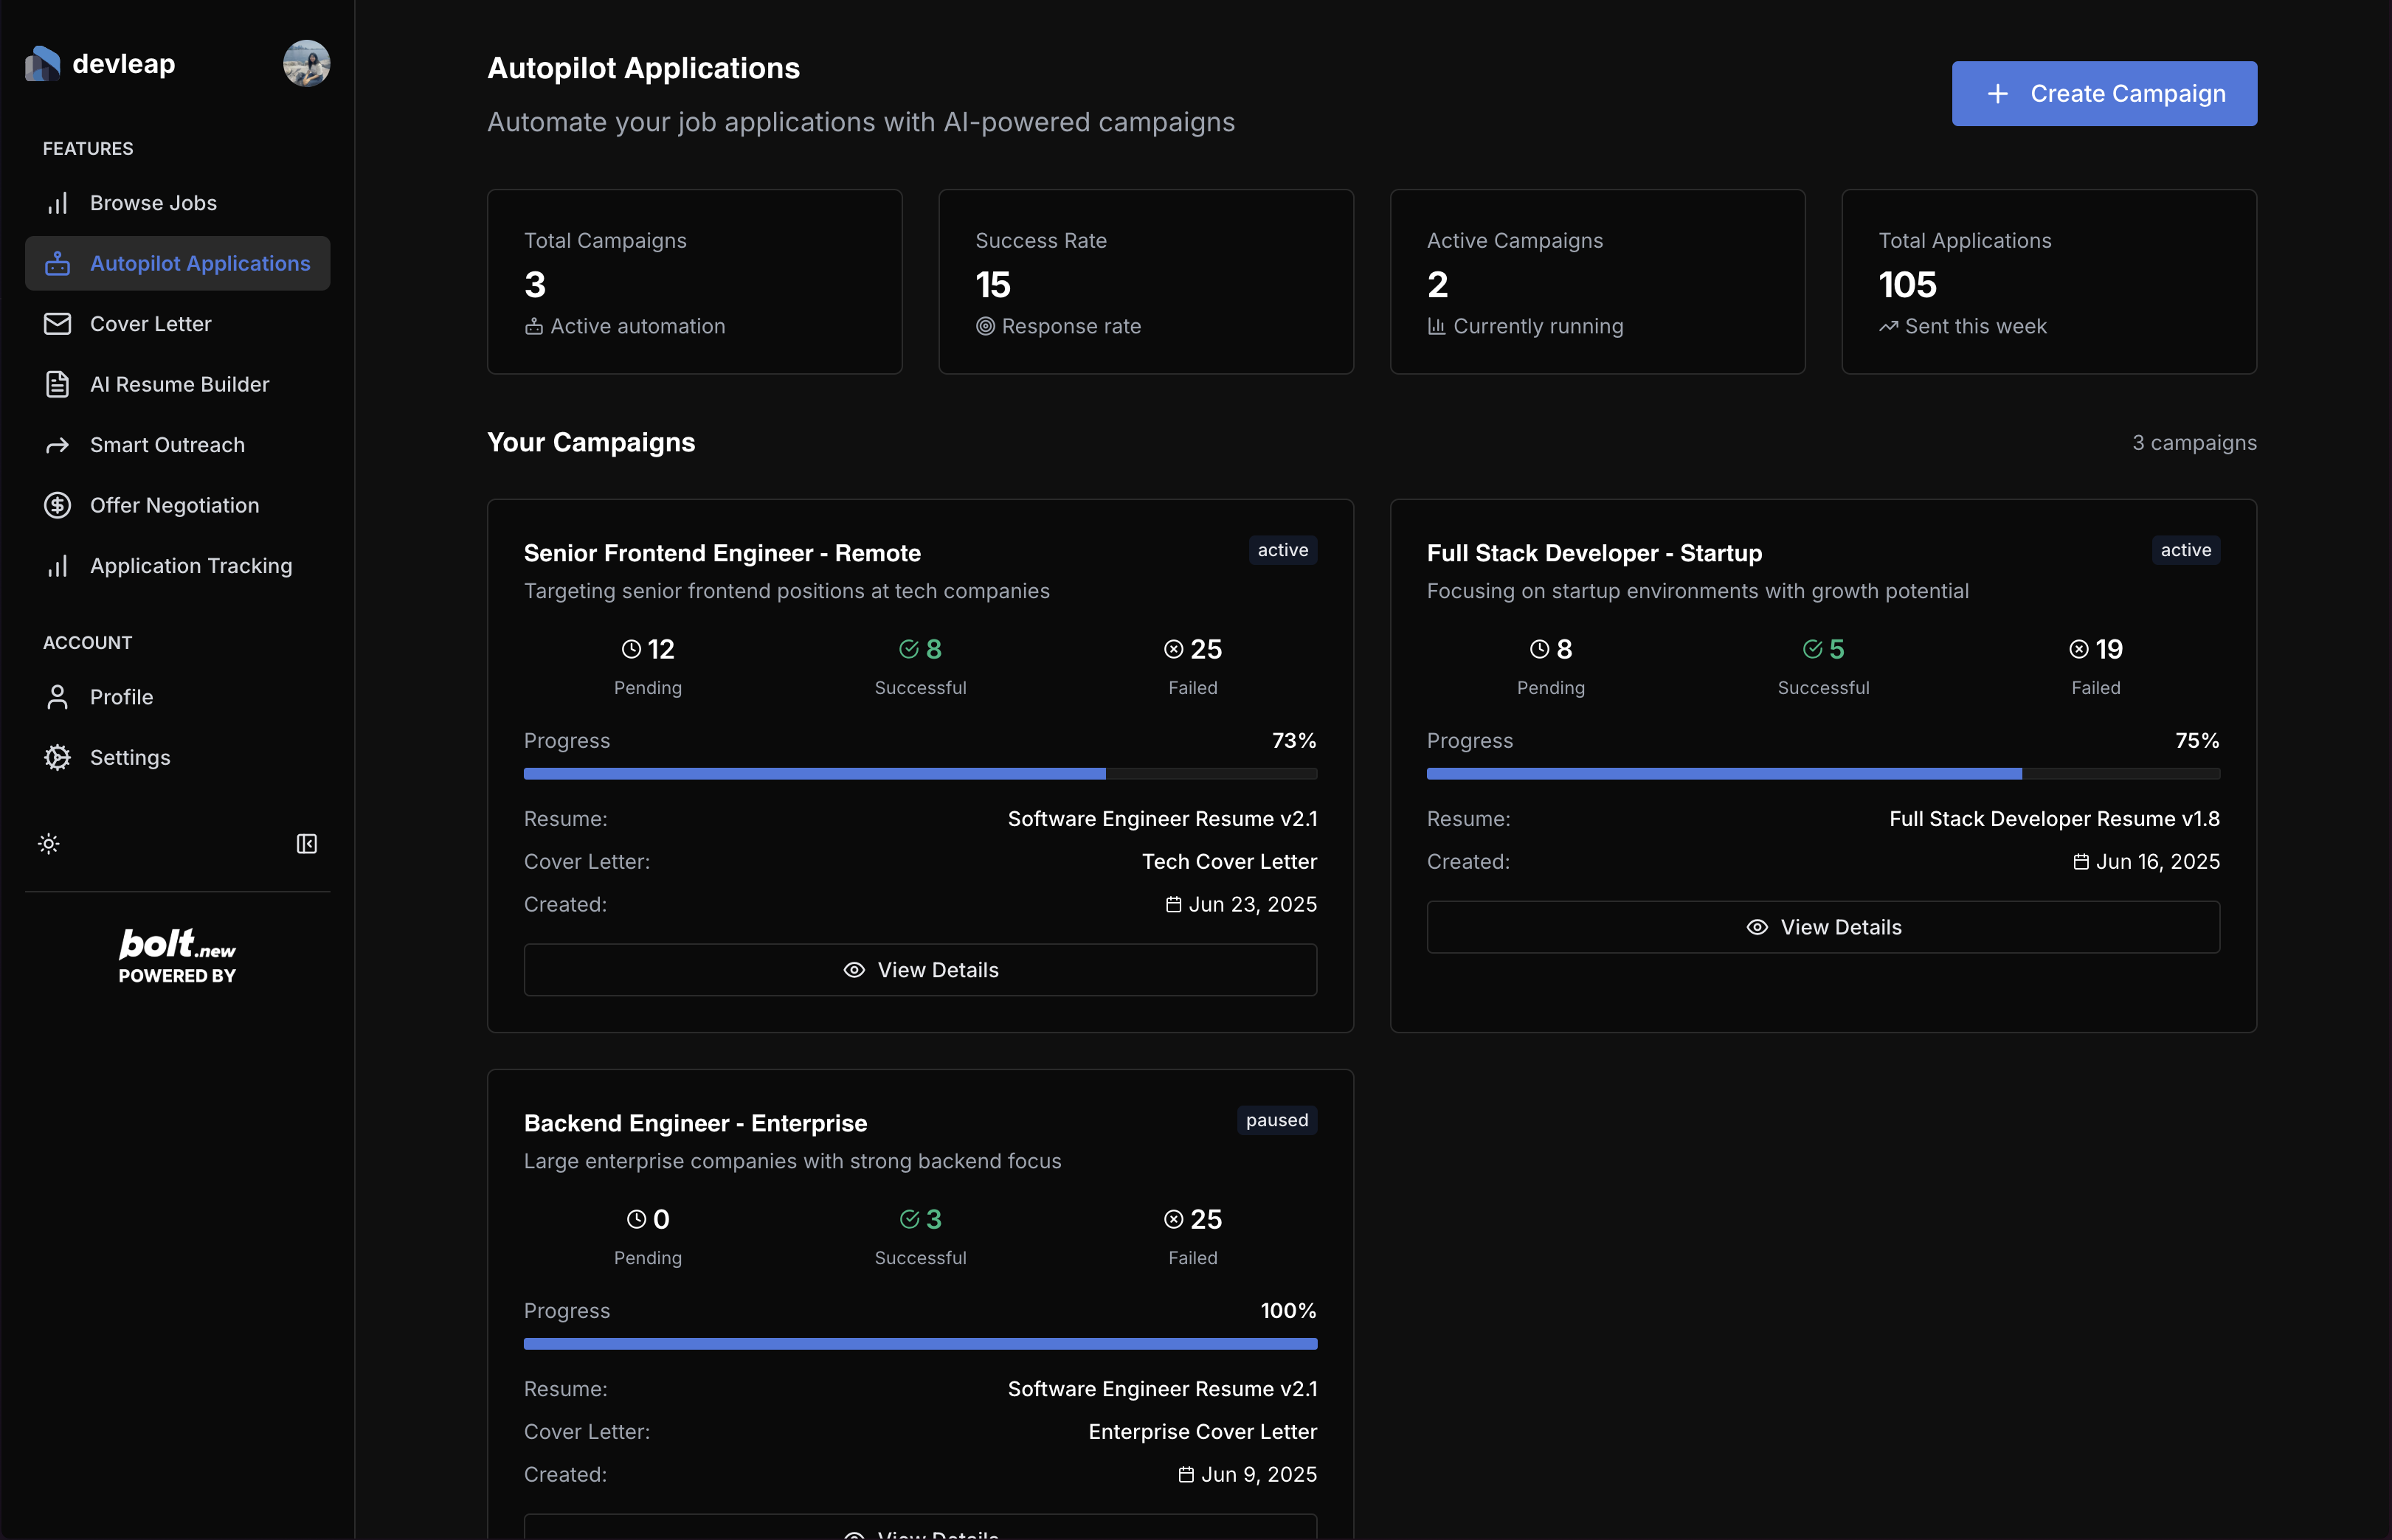Click the active badge on Full Stack Developer
This screenshot has width=2392, height=1540.
(2185, 550)
